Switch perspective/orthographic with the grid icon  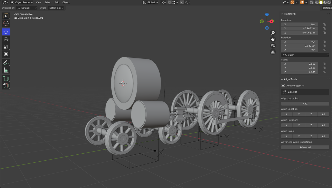coord(273,52)
